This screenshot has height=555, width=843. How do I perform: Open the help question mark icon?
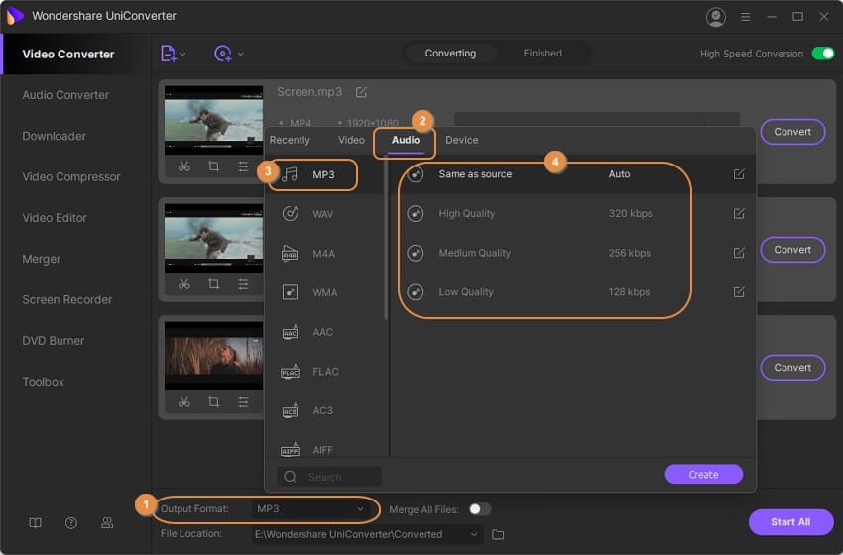(71, 522)
